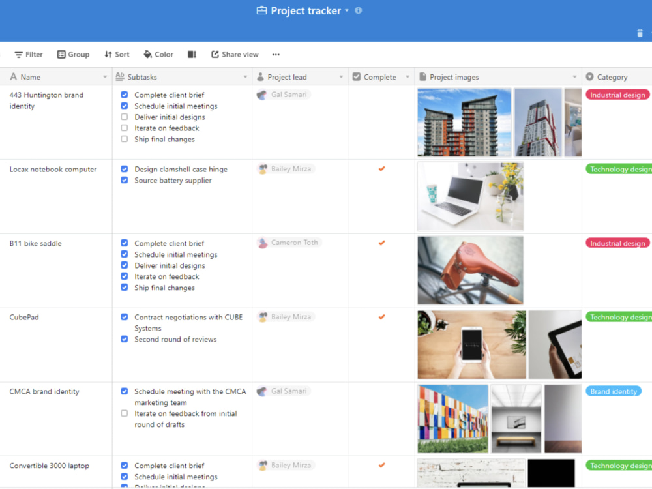Image resolution: width=652 pixels, height=489 pixels.
Task: Uncheck 'Deliver initial designs' under 443 Huntington
Action: point(123,117)
